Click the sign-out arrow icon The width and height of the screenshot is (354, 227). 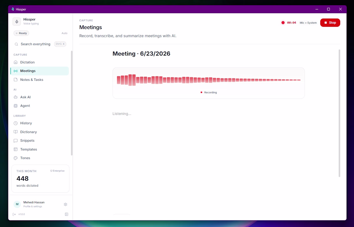tap(14, 214)
